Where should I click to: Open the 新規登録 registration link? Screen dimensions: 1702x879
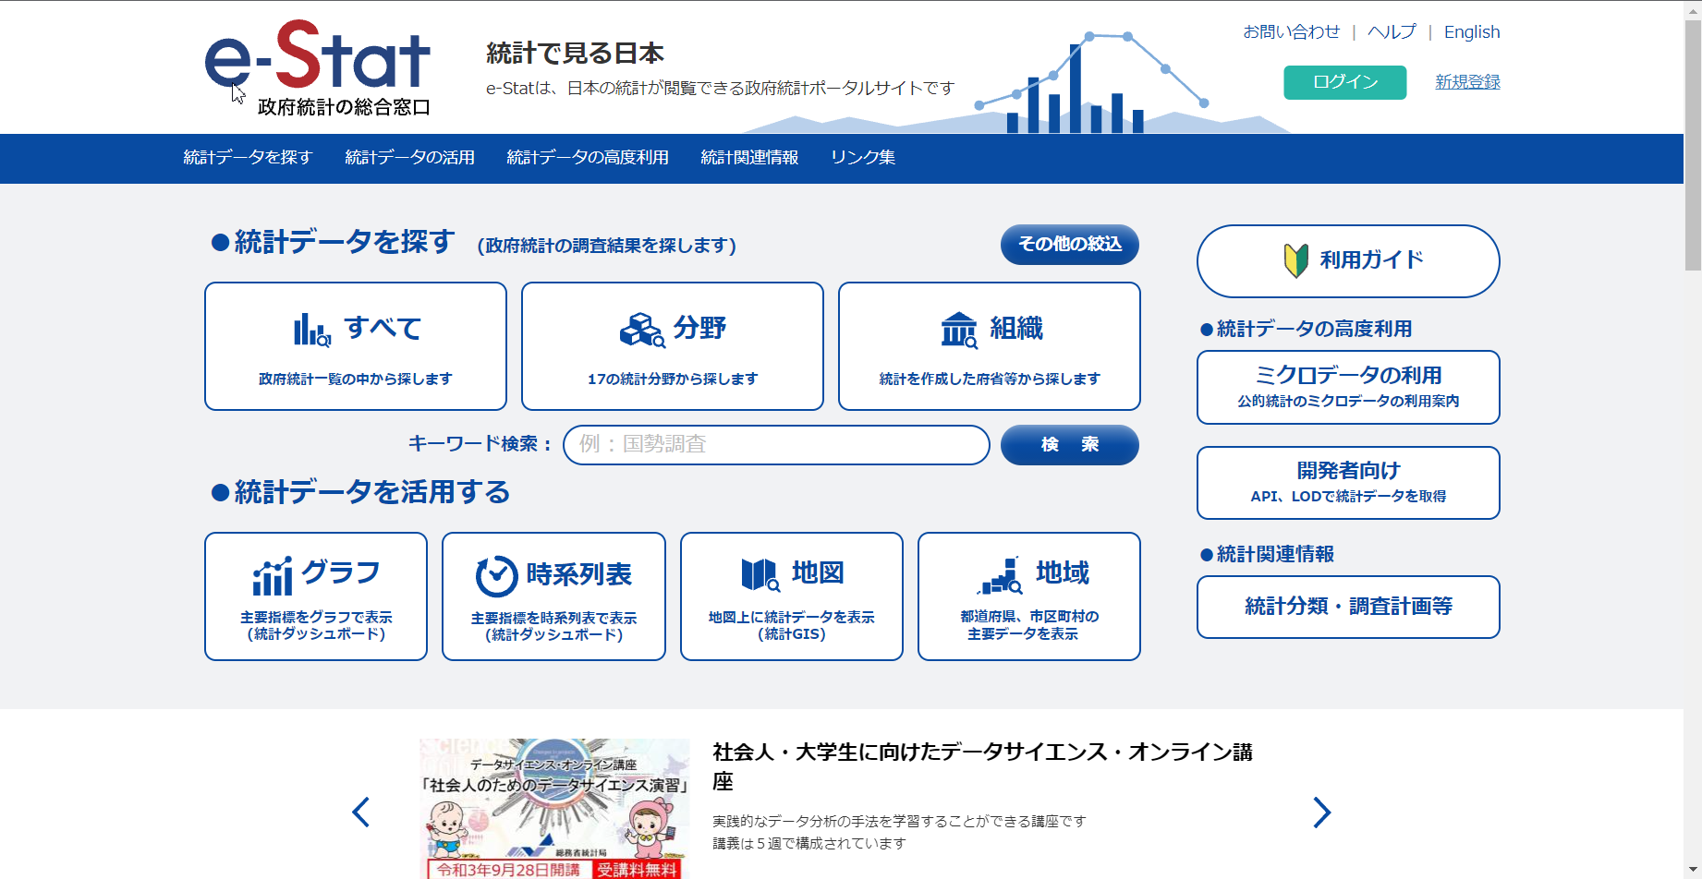coord(1466,82)
